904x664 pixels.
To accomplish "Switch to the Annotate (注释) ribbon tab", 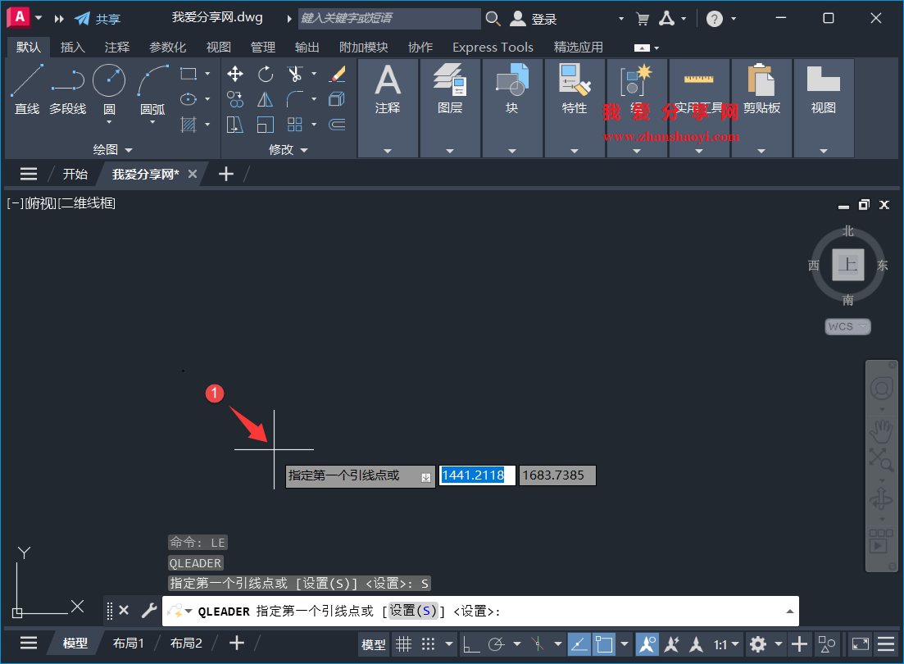I will click(117, 48).
